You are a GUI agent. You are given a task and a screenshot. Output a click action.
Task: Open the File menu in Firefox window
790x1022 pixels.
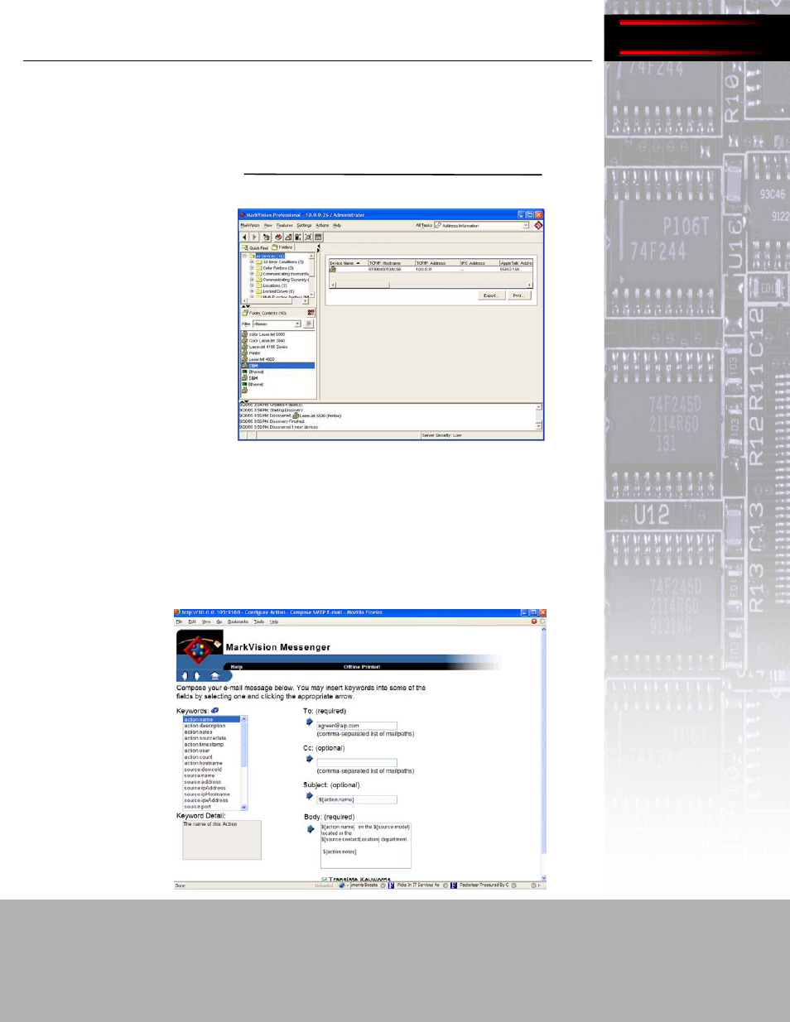pos(179,621)
